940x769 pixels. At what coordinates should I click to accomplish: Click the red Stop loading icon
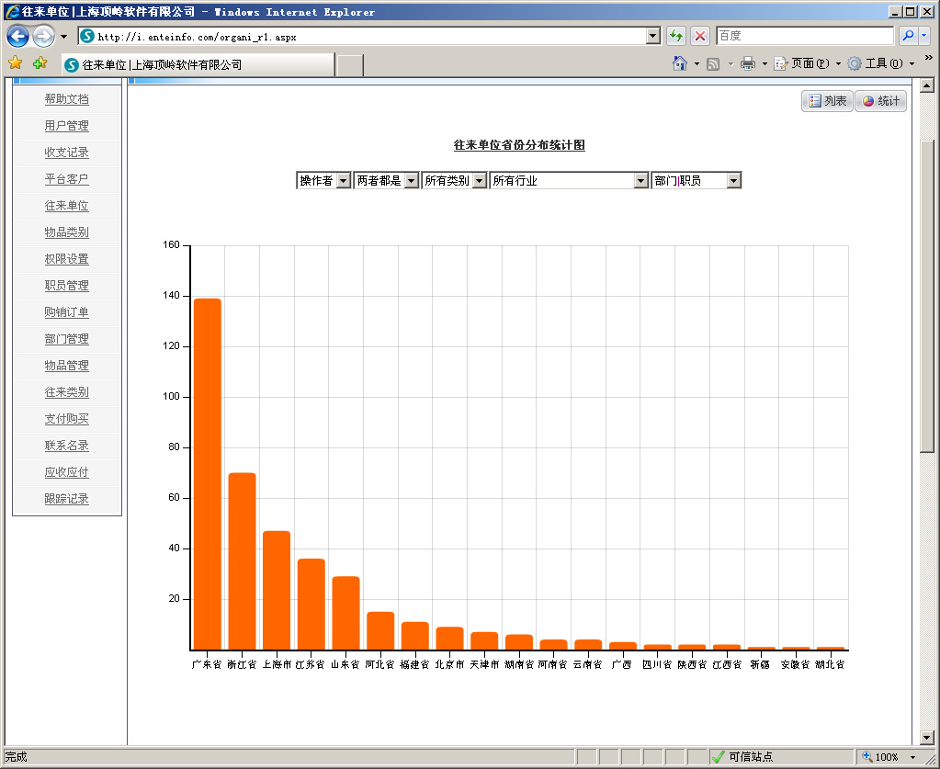700,36
